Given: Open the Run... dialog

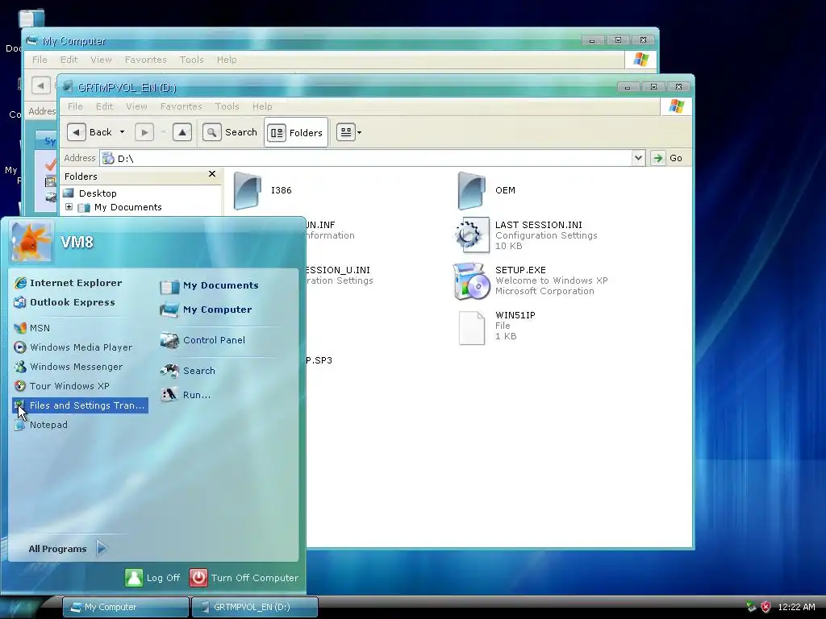Looking at the screenshot, I should [x=186, y=395].
